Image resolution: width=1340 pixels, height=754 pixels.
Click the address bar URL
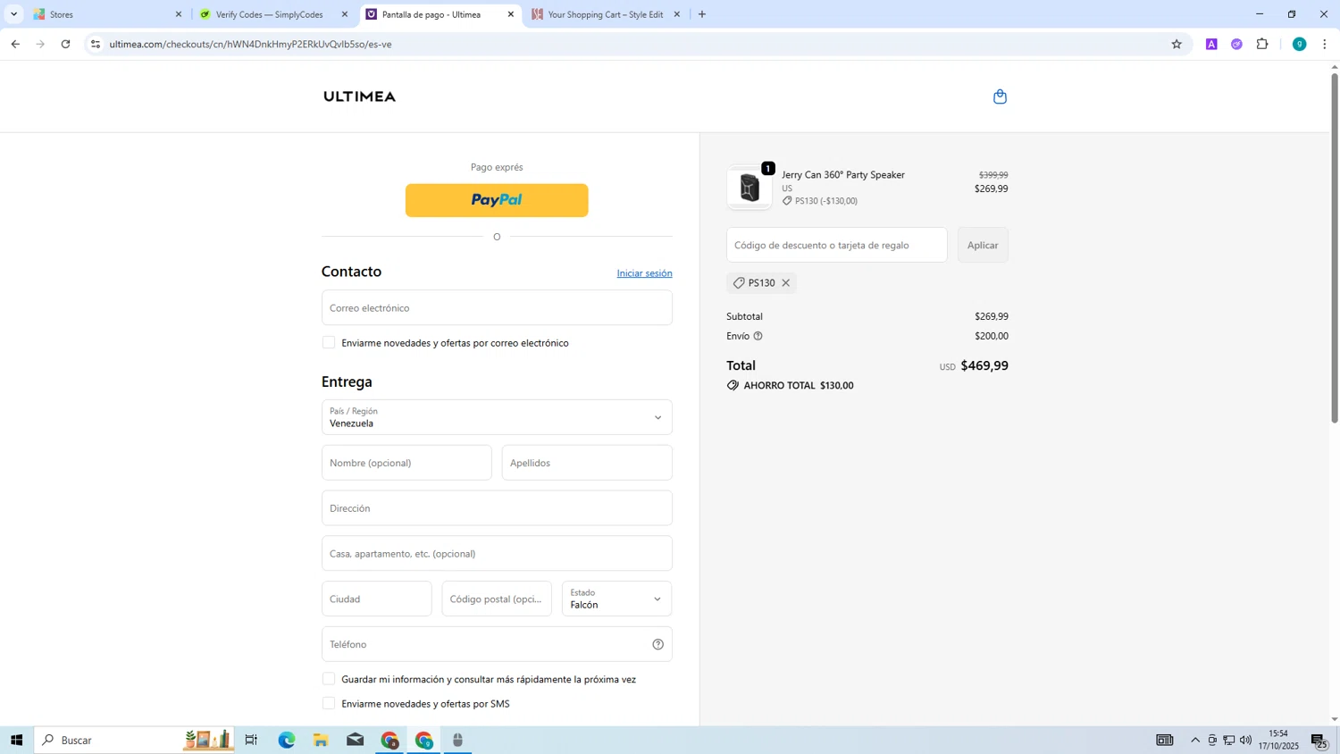point(251,44)
